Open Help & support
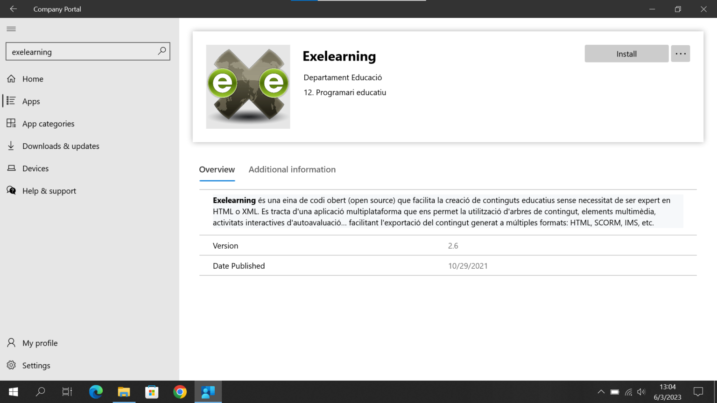This screenshot has width=717, height=403. pos(11,191)
